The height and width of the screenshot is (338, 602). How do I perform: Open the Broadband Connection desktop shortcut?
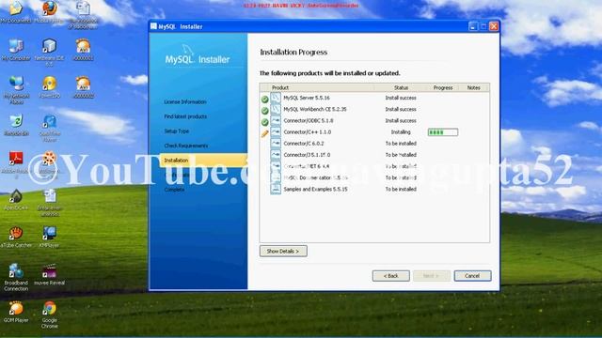(x=16, y=278)
